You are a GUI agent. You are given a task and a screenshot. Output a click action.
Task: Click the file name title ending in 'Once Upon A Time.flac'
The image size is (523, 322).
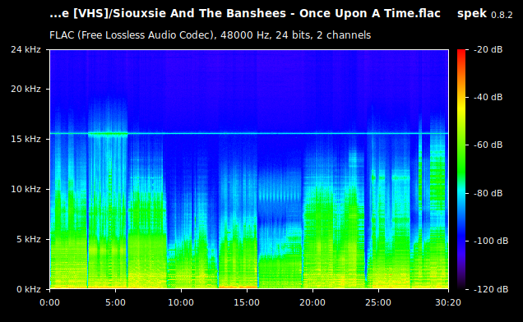click(245, 14)
